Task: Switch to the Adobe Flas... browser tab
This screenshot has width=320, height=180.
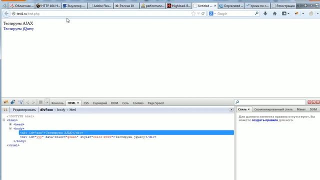Action: (100, 6)
